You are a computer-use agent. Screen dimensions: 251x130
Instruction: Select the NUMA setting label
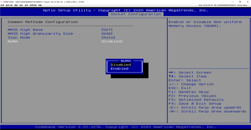click(x=13, y=41)
